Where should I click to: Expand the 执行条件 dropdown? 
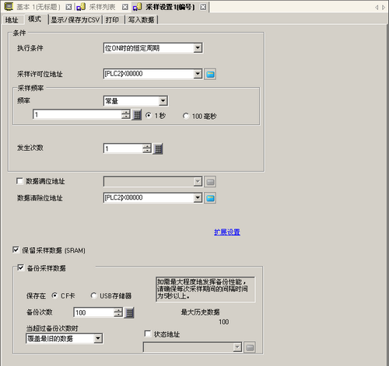198,48
